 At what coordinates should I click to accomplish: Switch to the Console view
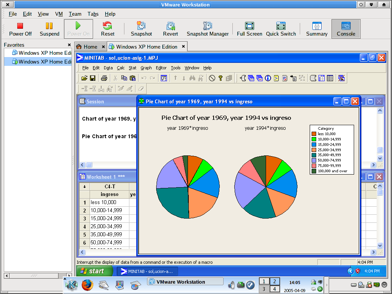[x=346, y=29]
